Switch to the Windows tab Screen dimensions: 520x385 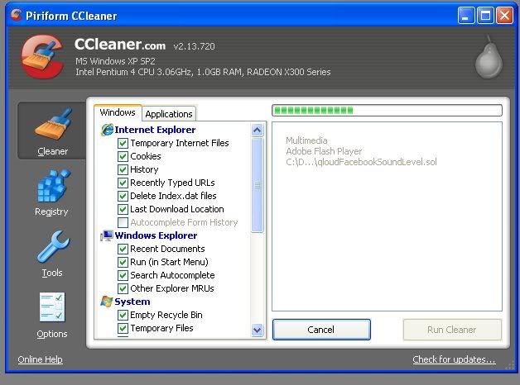click(118, 113)
